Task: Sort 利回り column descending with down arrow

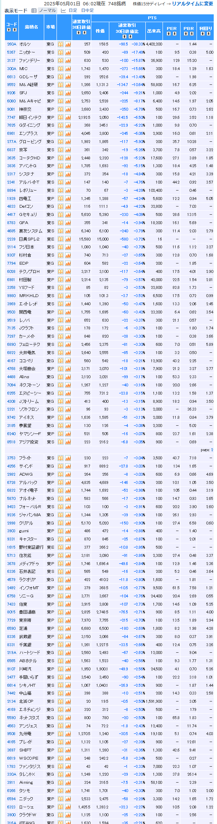Action: [208, 34]
